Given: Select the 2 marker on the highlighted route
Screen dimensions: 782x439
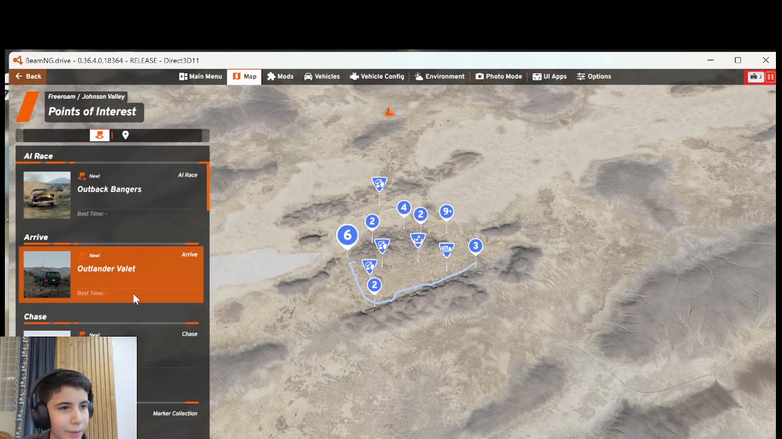Looking at the screenshot, I should pyautogui.click(x=375, y=285).
